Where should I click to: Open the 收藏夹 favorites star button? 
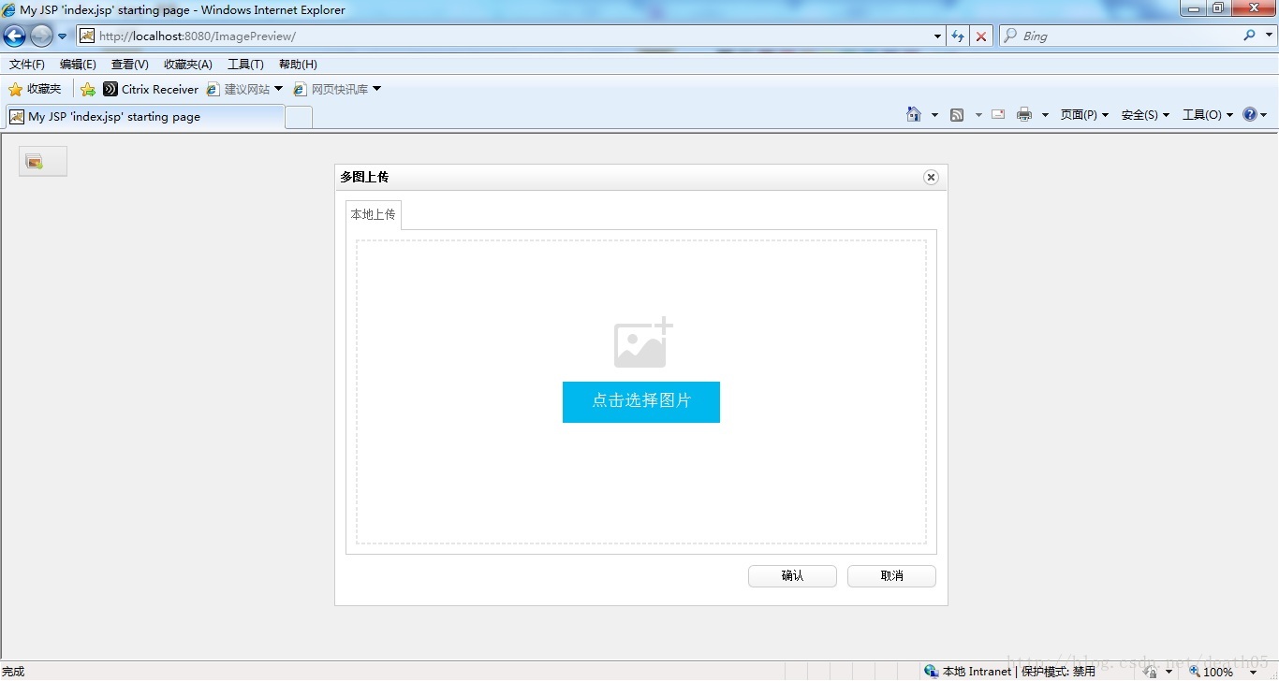[x=35, y=89]
